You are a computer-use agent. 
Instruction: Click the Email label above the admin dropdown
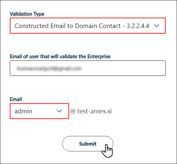[x=16, y=99]
